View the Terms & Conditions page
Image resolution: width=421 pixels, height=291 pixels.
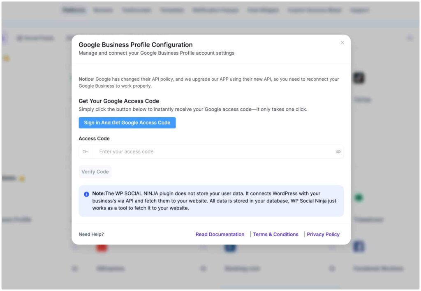(x=275, y=234)
